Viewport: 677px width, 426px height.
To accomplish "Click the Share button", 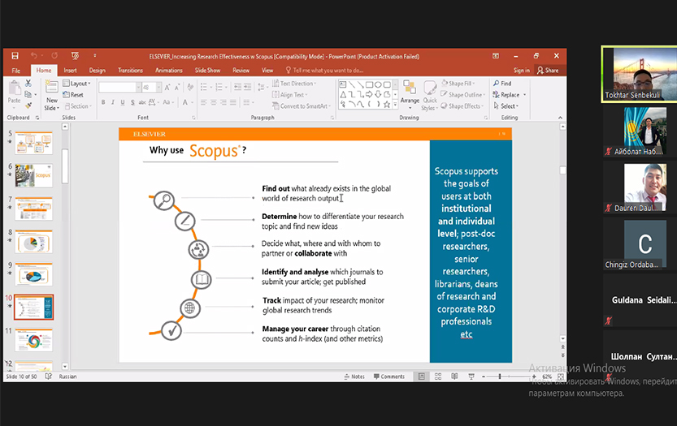I will [x=548, y=71].
